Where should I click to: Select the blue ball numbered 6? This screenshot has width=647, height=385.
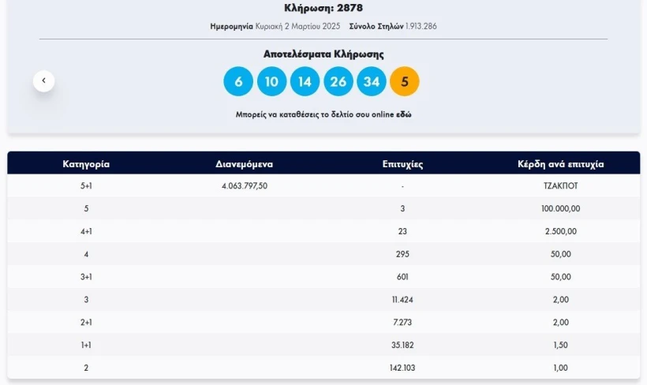[x=238, y=81]
